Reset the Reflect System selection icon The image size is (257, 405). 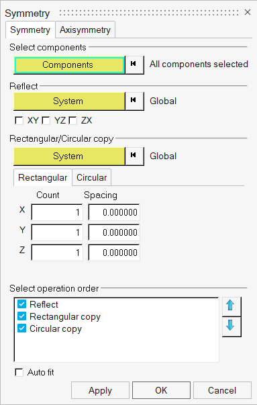pos(134,101)
